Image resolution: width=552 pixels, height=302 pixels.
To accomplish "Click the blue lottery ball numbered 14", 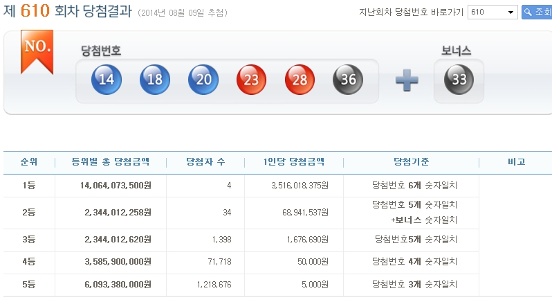I will 107,80.
